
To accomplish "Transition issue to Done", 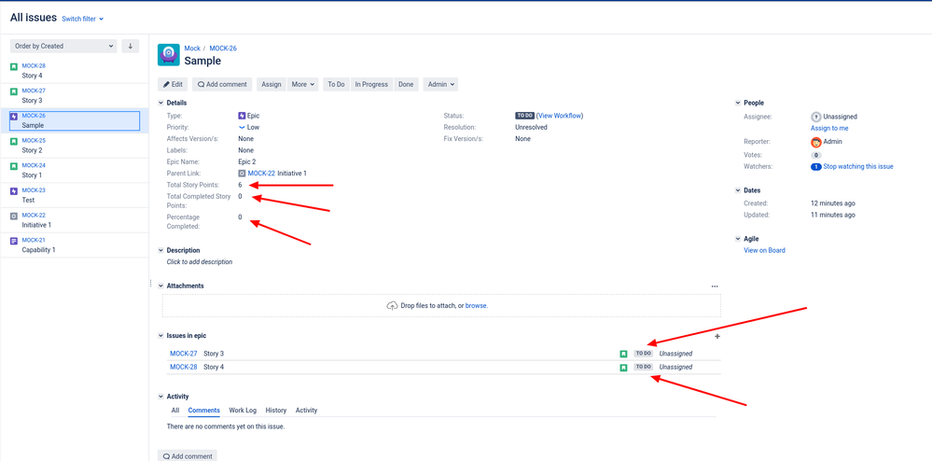I will [406, 85].
